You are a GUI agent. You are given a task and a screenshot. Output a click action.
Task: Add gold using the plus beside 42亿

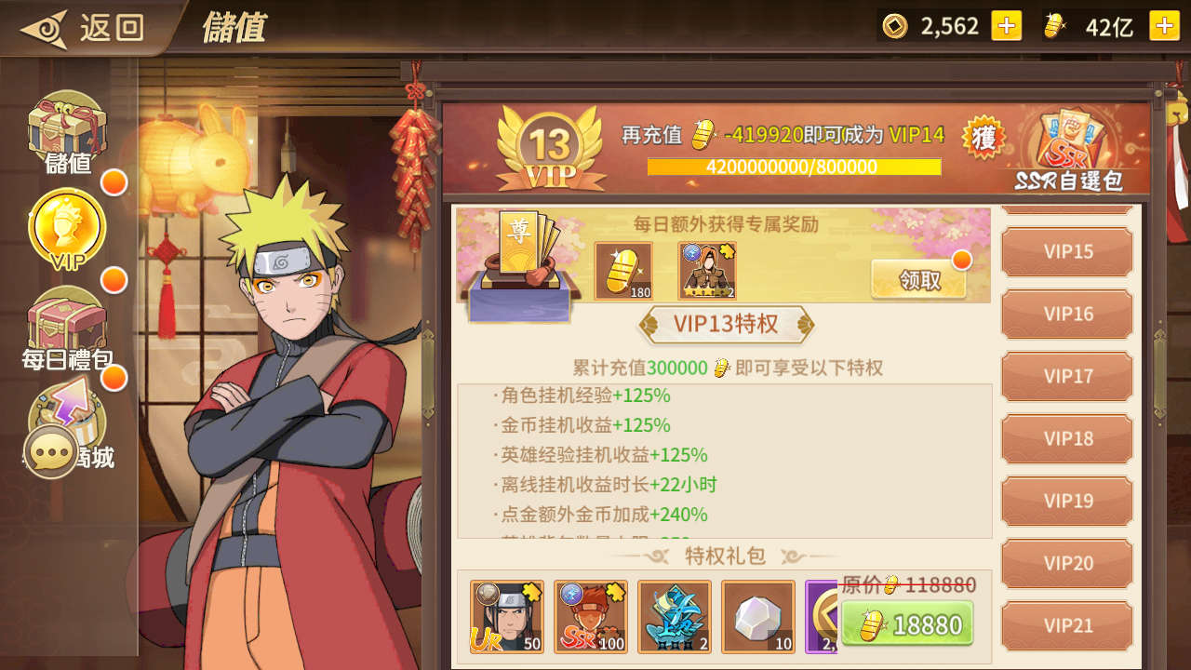[1164, 26]
